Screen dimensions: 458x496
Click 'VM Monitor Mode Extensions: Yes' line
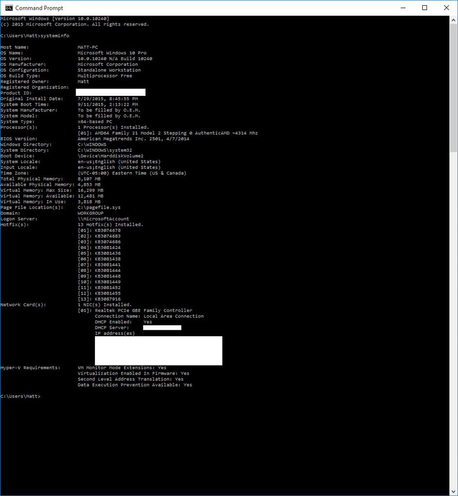pyautogui.click(x=122, y=368)
